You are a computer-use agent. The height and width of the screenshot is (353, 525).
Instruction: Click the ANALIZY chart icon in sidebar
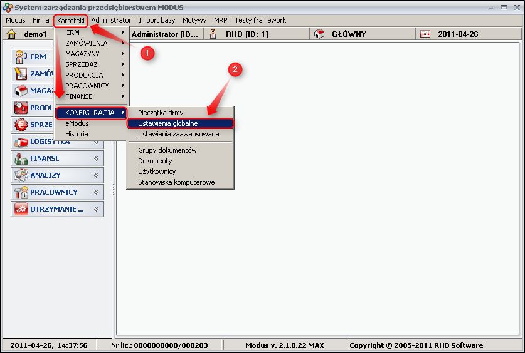21,175
